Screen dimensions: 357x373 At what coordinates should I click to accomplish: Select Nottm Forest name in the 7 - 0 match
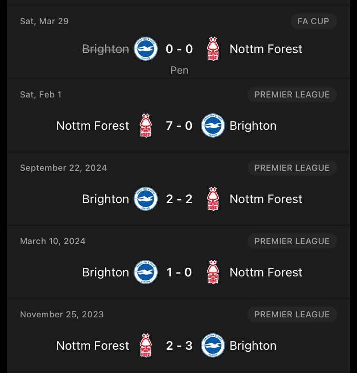click(93, 125)
